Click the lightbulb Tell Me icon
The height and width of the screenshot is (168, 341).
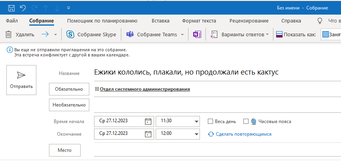320,21
